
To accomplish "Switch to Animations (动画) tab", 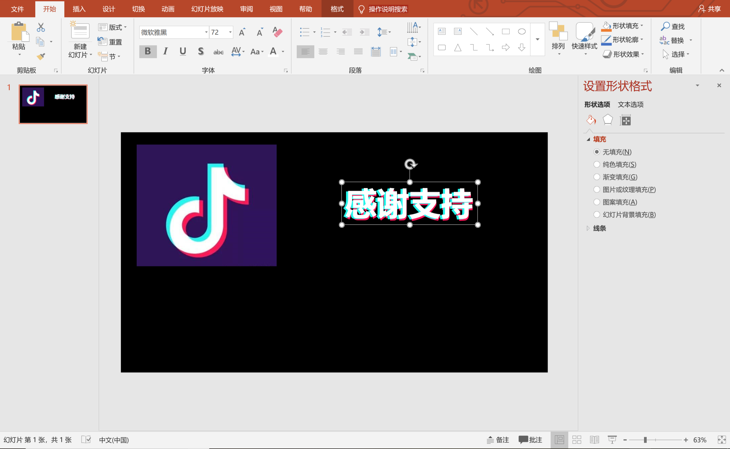I will pyautogui.click(x=168, y=9).
